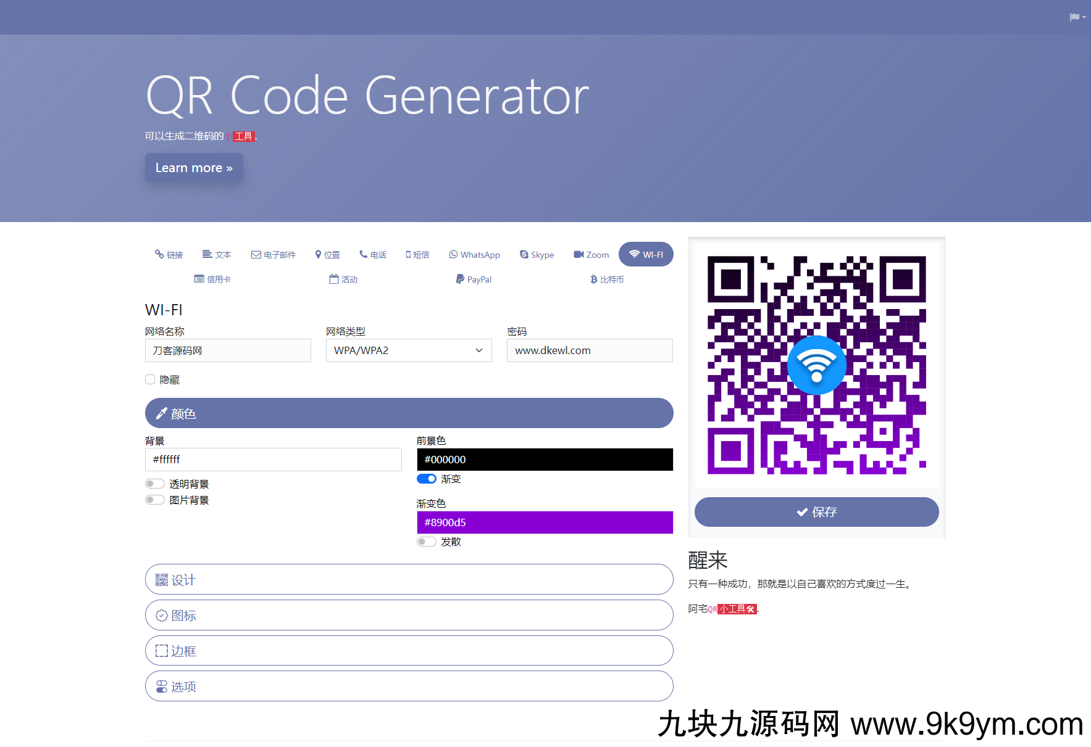Select the Zoom camera icon tab

(x=579, y=255)
